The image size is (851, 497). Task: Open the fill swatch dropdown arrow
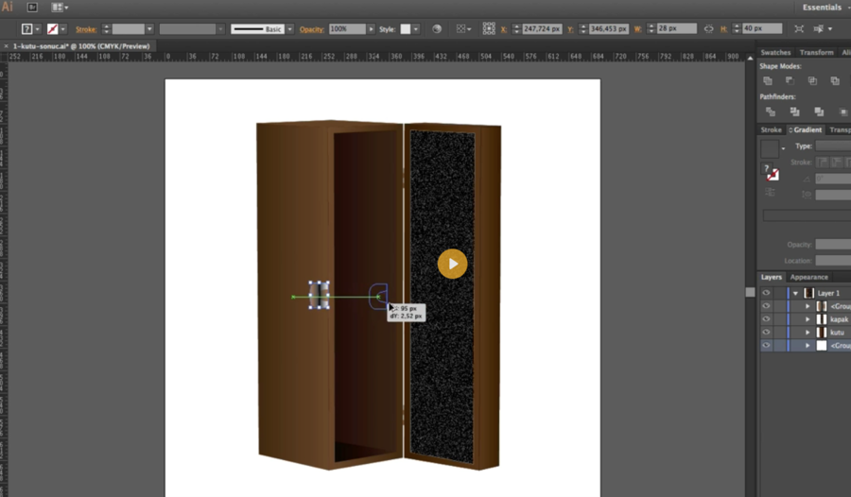coord(38,28)
